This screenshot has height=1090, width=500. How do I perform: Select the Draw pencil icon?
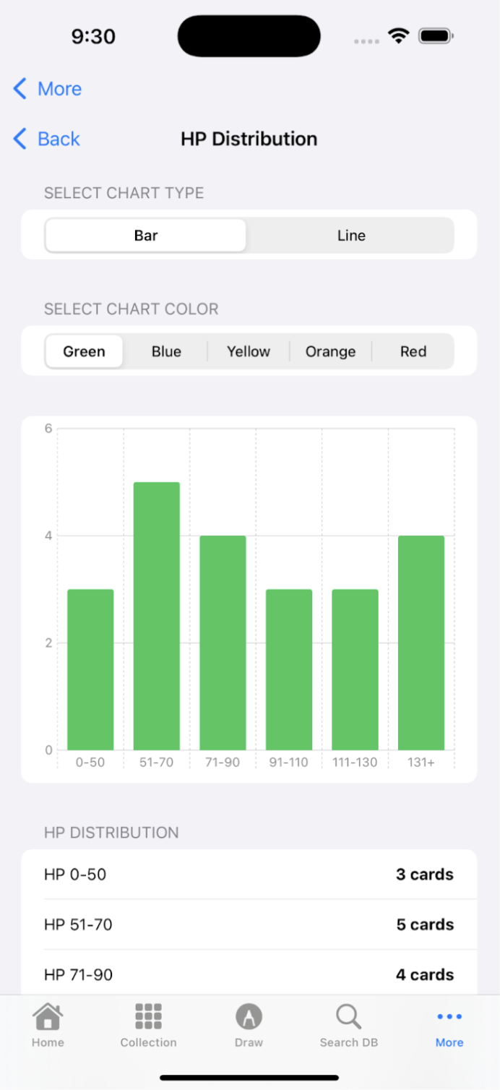(x=249, y=1016)
